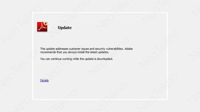Screen dimensions: 200x112
Task: Click the "This update addresses" opening words
Action: pos(54,49)
